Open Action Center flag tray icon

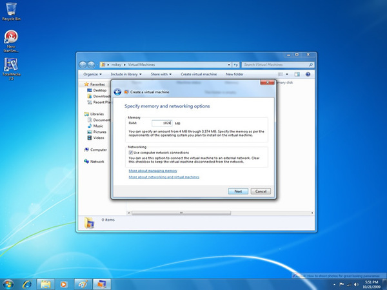click(342, 284)
